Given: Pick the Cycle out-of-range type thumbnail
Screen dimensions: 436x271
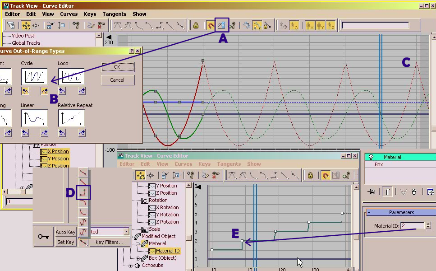Looking at the screenshot, I should coord(34,76).
